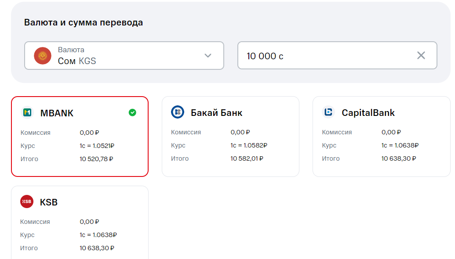
Task: Click the heading Валюта и сумма перевода
Action: click(84, 22)
